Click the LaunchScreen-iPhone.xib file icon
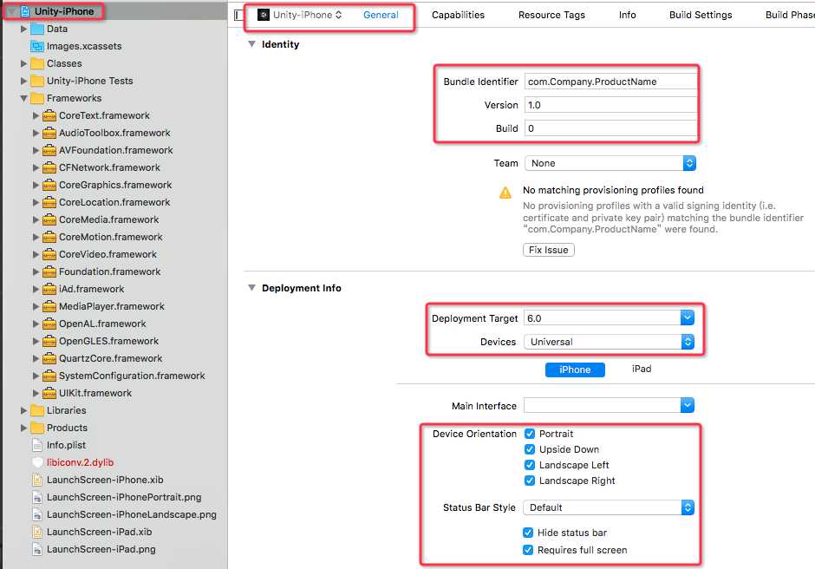The image size is (815, 569). (x=37, y=480)
